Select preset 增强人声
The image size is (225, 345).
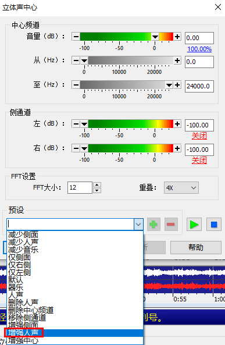[75, 333]
